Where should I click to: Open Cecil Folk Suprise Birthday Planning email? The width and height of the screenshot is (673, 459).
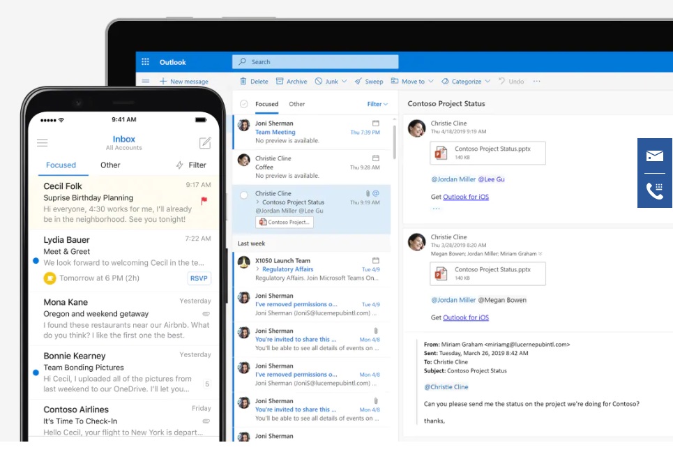[123, 203]
